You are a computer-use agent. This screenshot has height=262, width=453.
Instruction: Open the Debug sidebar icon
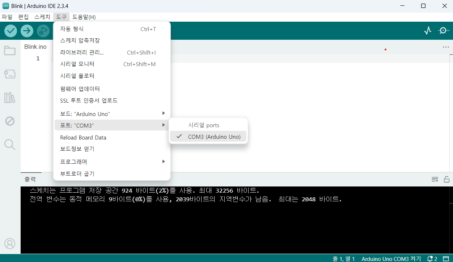(10, 121)
